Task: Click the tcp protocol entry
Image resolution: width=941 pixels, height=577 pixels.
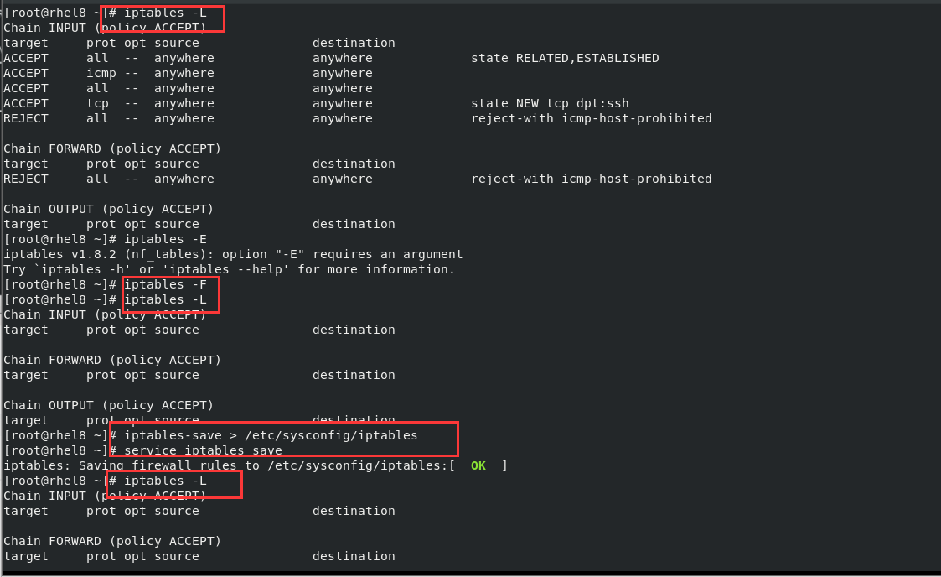Action: 98,103
